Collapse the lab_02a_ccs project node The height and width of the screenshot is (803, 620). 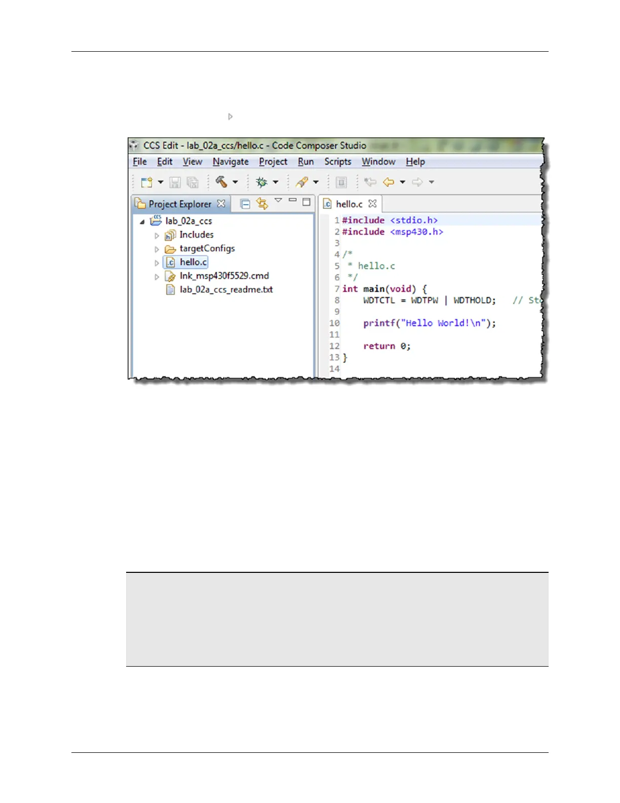(x=142, y=222)
